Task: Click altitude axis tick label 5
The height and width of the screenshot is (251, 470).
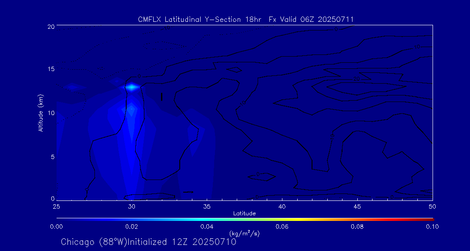Action: pyautogui.click(x=53, y=157)
